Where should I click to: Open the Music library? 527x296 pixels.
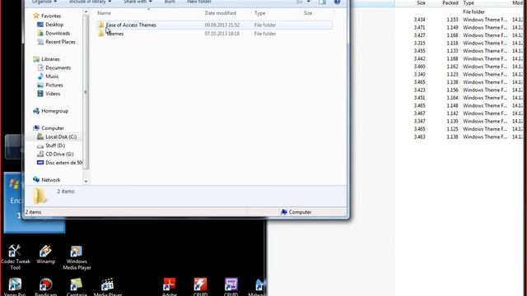52,76
